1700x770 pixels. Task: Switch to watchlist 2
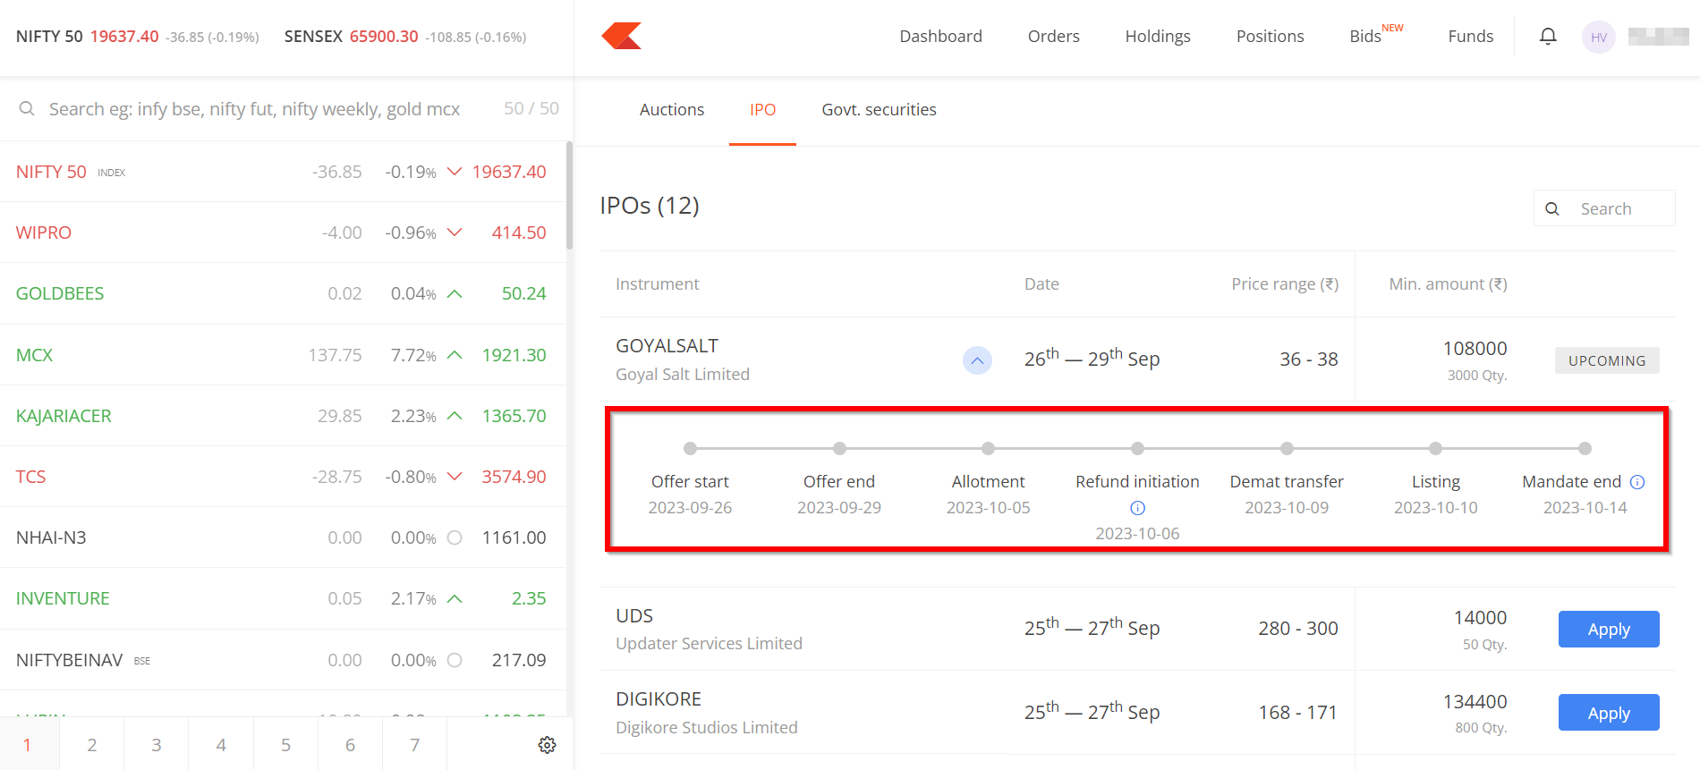coord(92,744)
